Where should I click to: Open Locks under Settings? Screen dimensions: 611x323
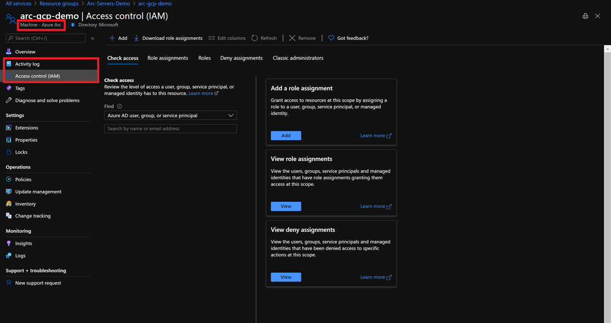click(x=21, y=152)
